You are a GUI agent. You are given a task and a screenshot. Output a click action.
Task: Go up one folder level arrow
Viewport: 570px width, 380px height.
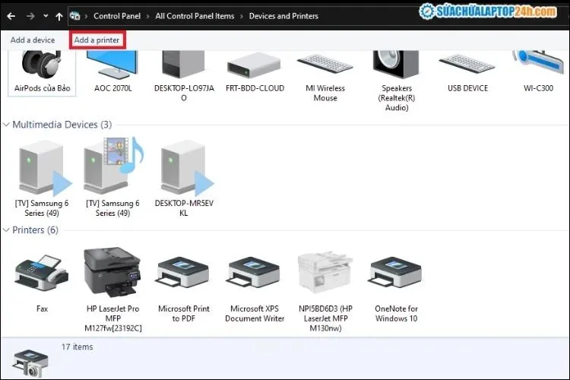(59, 17)
